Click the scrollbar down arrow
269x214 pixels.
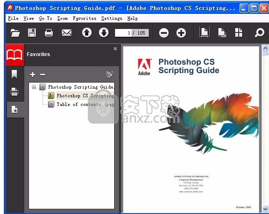[x=265, y=209]
